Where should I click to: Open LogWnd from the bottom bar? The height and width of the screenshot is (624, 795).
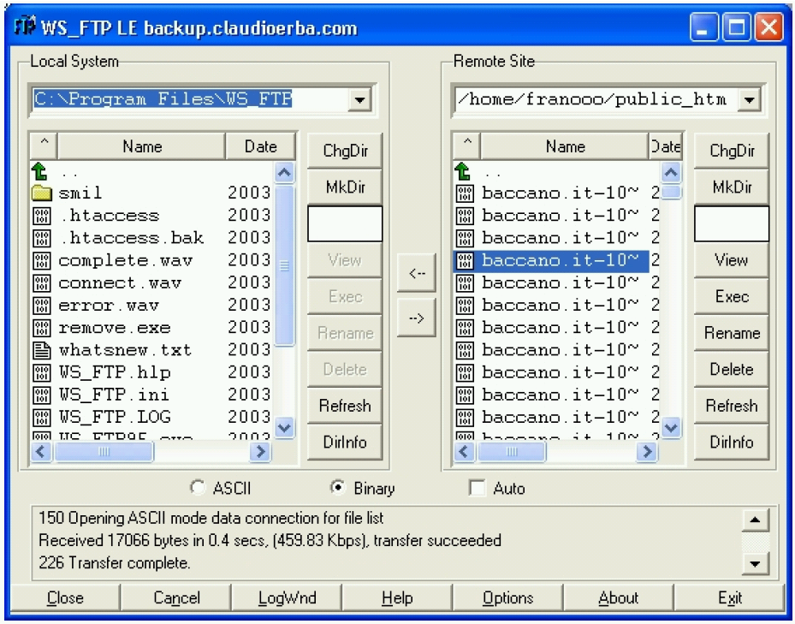tap(286, 598)
